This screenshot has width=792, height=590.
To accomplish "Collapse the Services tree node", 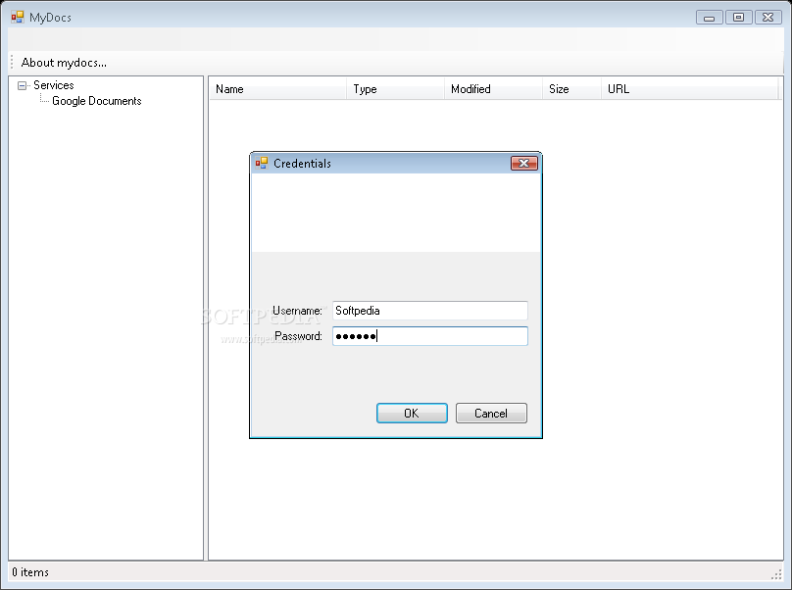I will (22, 85).
